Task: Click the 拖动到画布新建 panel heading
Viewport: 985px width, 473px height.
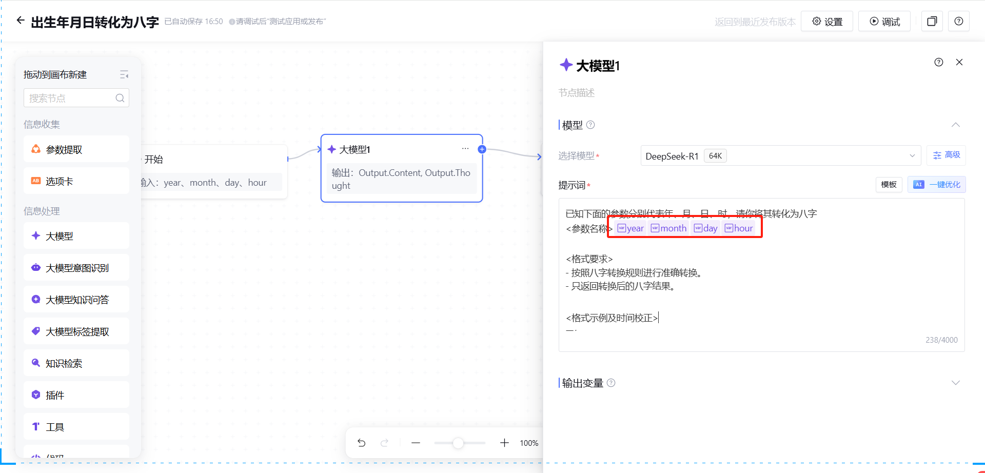Action: 55,74
